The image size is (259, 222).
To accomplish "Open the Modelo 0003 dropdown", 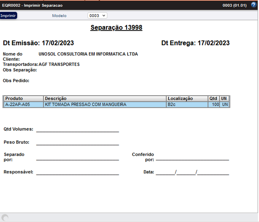I will [97, 15].
